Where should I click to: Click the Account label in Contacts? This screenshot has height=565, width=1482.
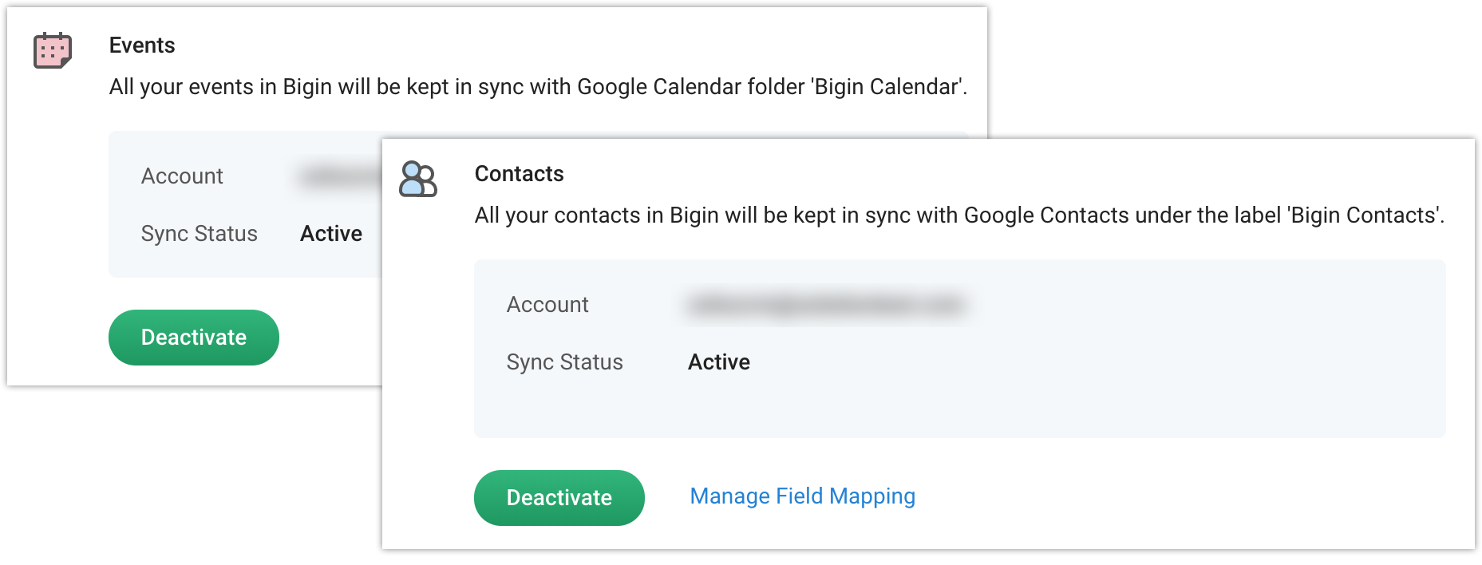[547, 305]
